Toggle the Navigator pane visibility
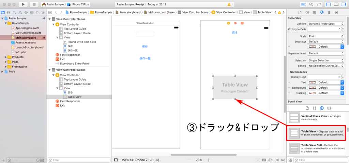 (328, 4)
